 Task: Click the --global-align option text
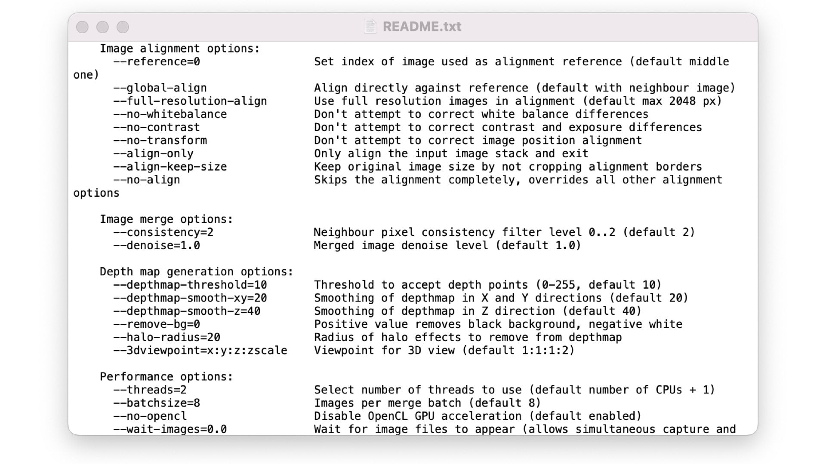[160, 88]
